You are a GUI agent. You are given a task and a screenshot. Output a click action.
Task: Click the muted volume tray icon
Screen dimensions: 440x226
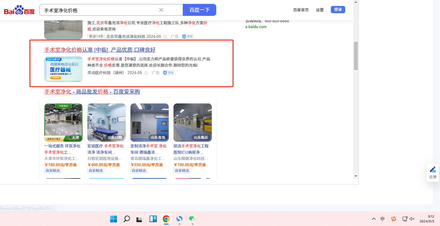coord(412,219)
